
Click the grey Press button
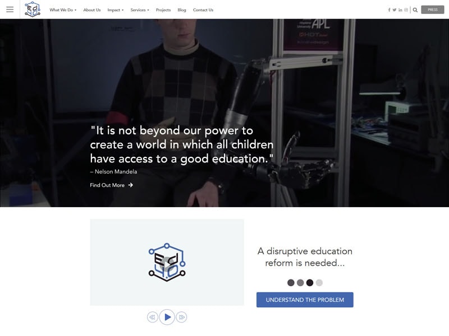click(432, 10)
